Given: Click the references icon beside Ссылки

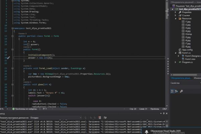Looking at the screenshot, I should (x=180, y=15).
